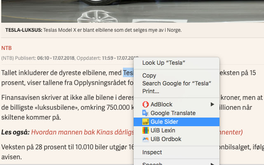264x165 pixels.
Task: Click the Tesla Model X article photo
Action: click(x=132, y=11)
